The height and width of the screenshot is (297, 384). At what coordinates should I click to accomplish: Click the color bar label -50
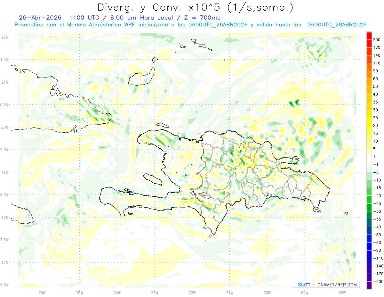pos(377,235)
